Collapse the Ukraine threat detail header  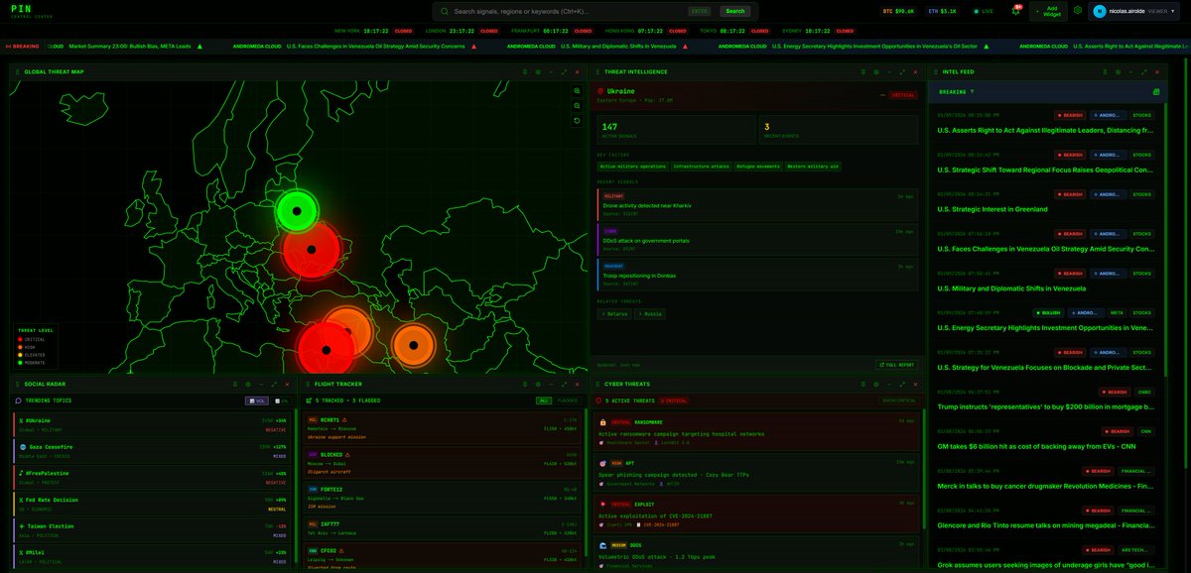pyautogui.click(x=882, y=95)
